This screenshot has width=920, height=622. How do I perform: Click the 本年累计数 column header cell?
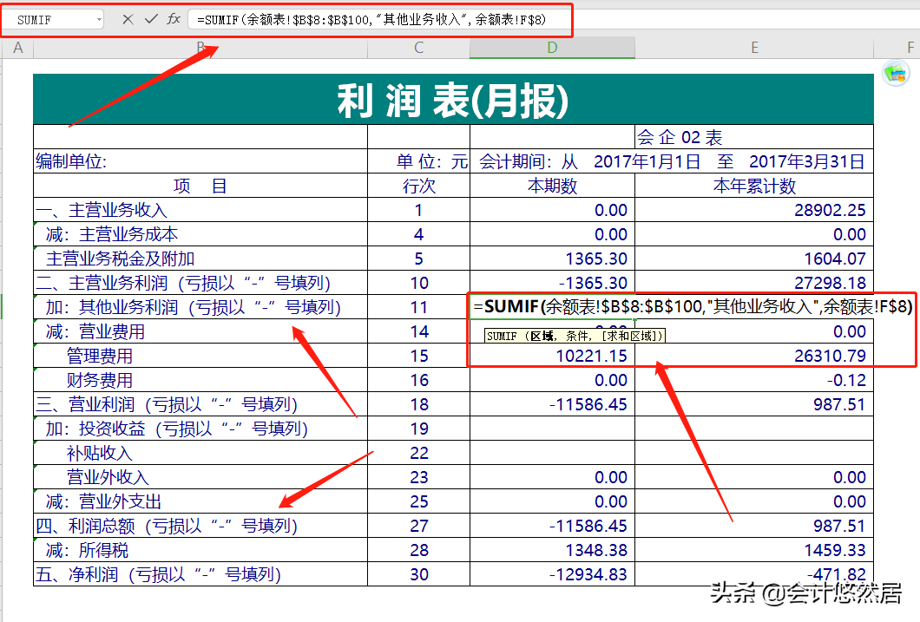point(754,186)
